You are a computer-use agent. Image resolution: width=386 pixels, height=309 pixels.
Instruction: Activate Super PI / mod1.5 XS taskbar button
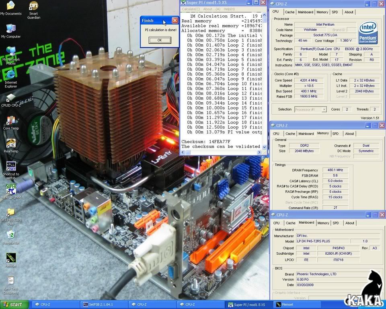coord(248,305)
